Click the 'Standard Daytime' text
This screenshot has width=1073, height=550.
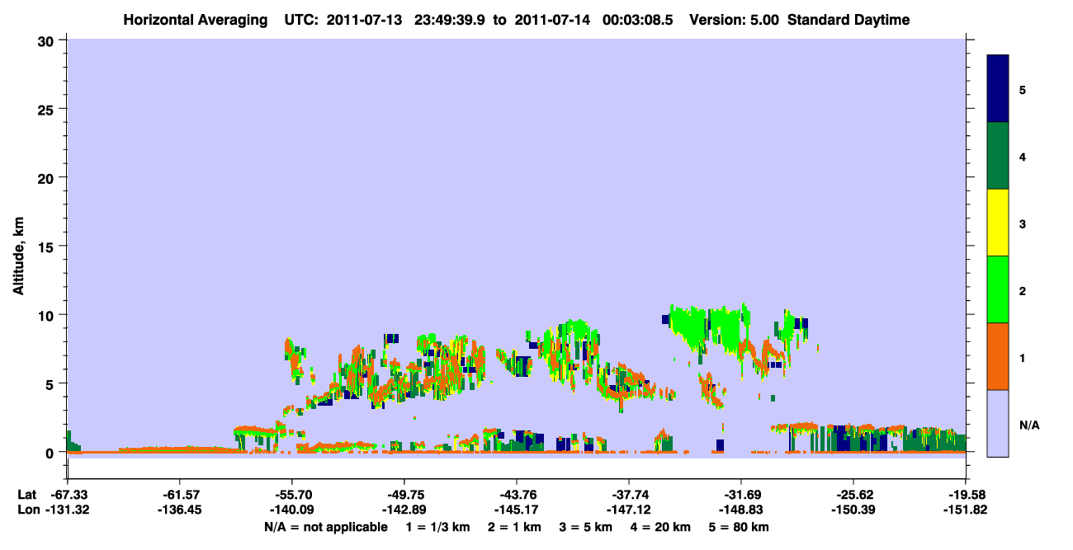pyautogui.click(x=848, y=20)
